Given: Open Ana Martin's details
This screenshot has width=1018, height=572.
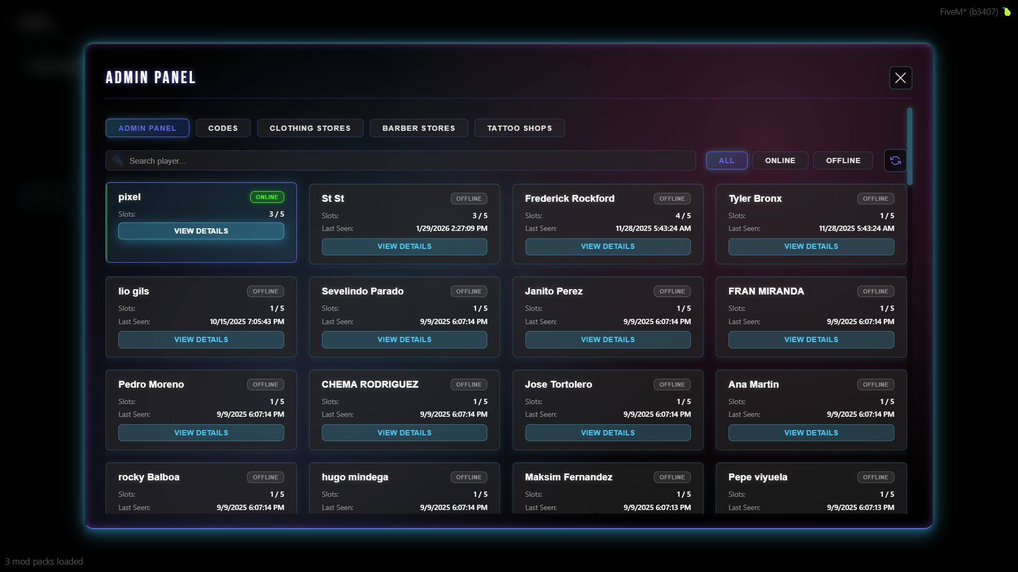Looking at the screenshot, I should point(811,433).
